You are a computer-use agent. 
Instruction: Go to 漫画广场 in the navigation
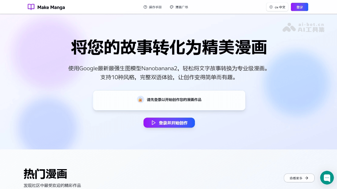(179, 7)
